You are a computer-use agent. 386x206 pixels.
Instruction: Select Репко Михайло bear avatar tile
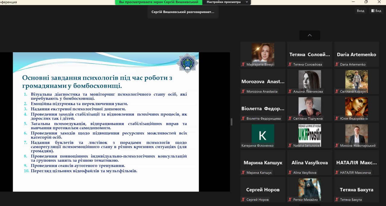click(309, 188)
